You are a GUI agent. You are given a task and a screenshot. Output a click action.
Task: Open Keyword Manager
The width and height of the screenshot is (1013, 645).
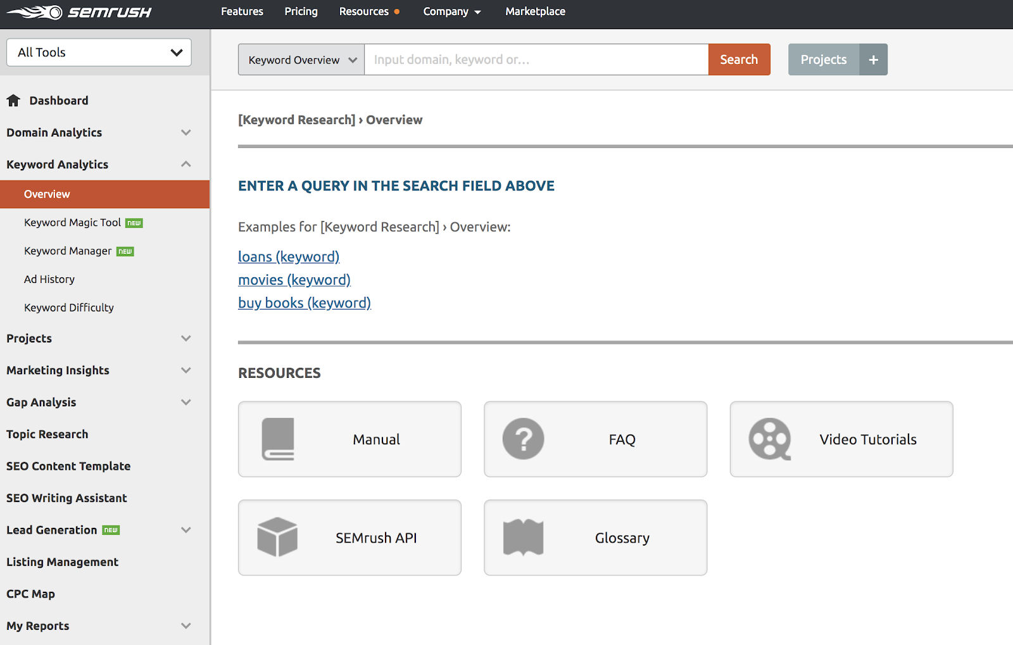coord(68,251)
